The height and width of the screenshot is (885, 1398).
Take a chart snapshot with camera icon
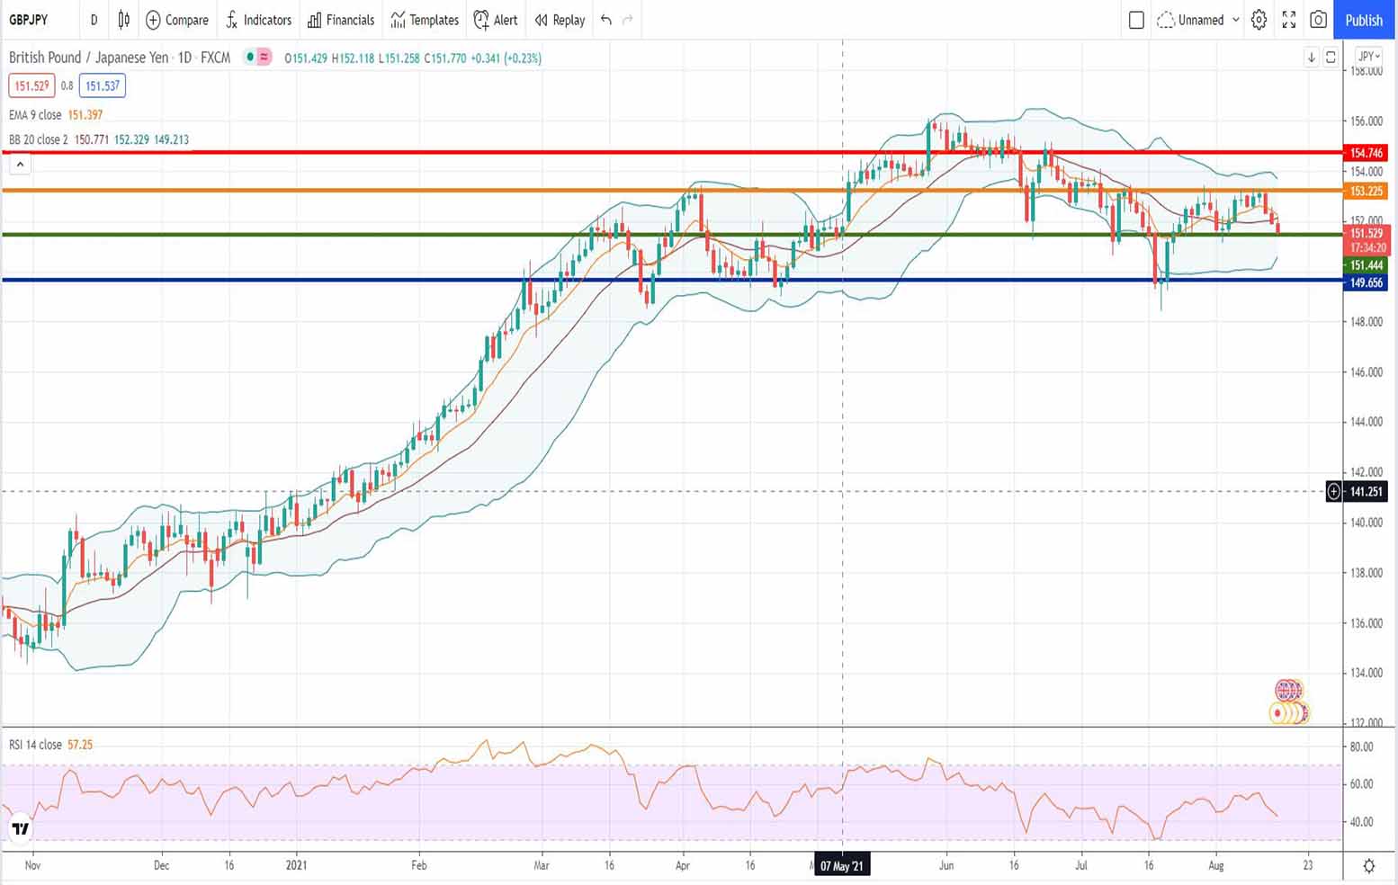click(x=1318, y=20)
